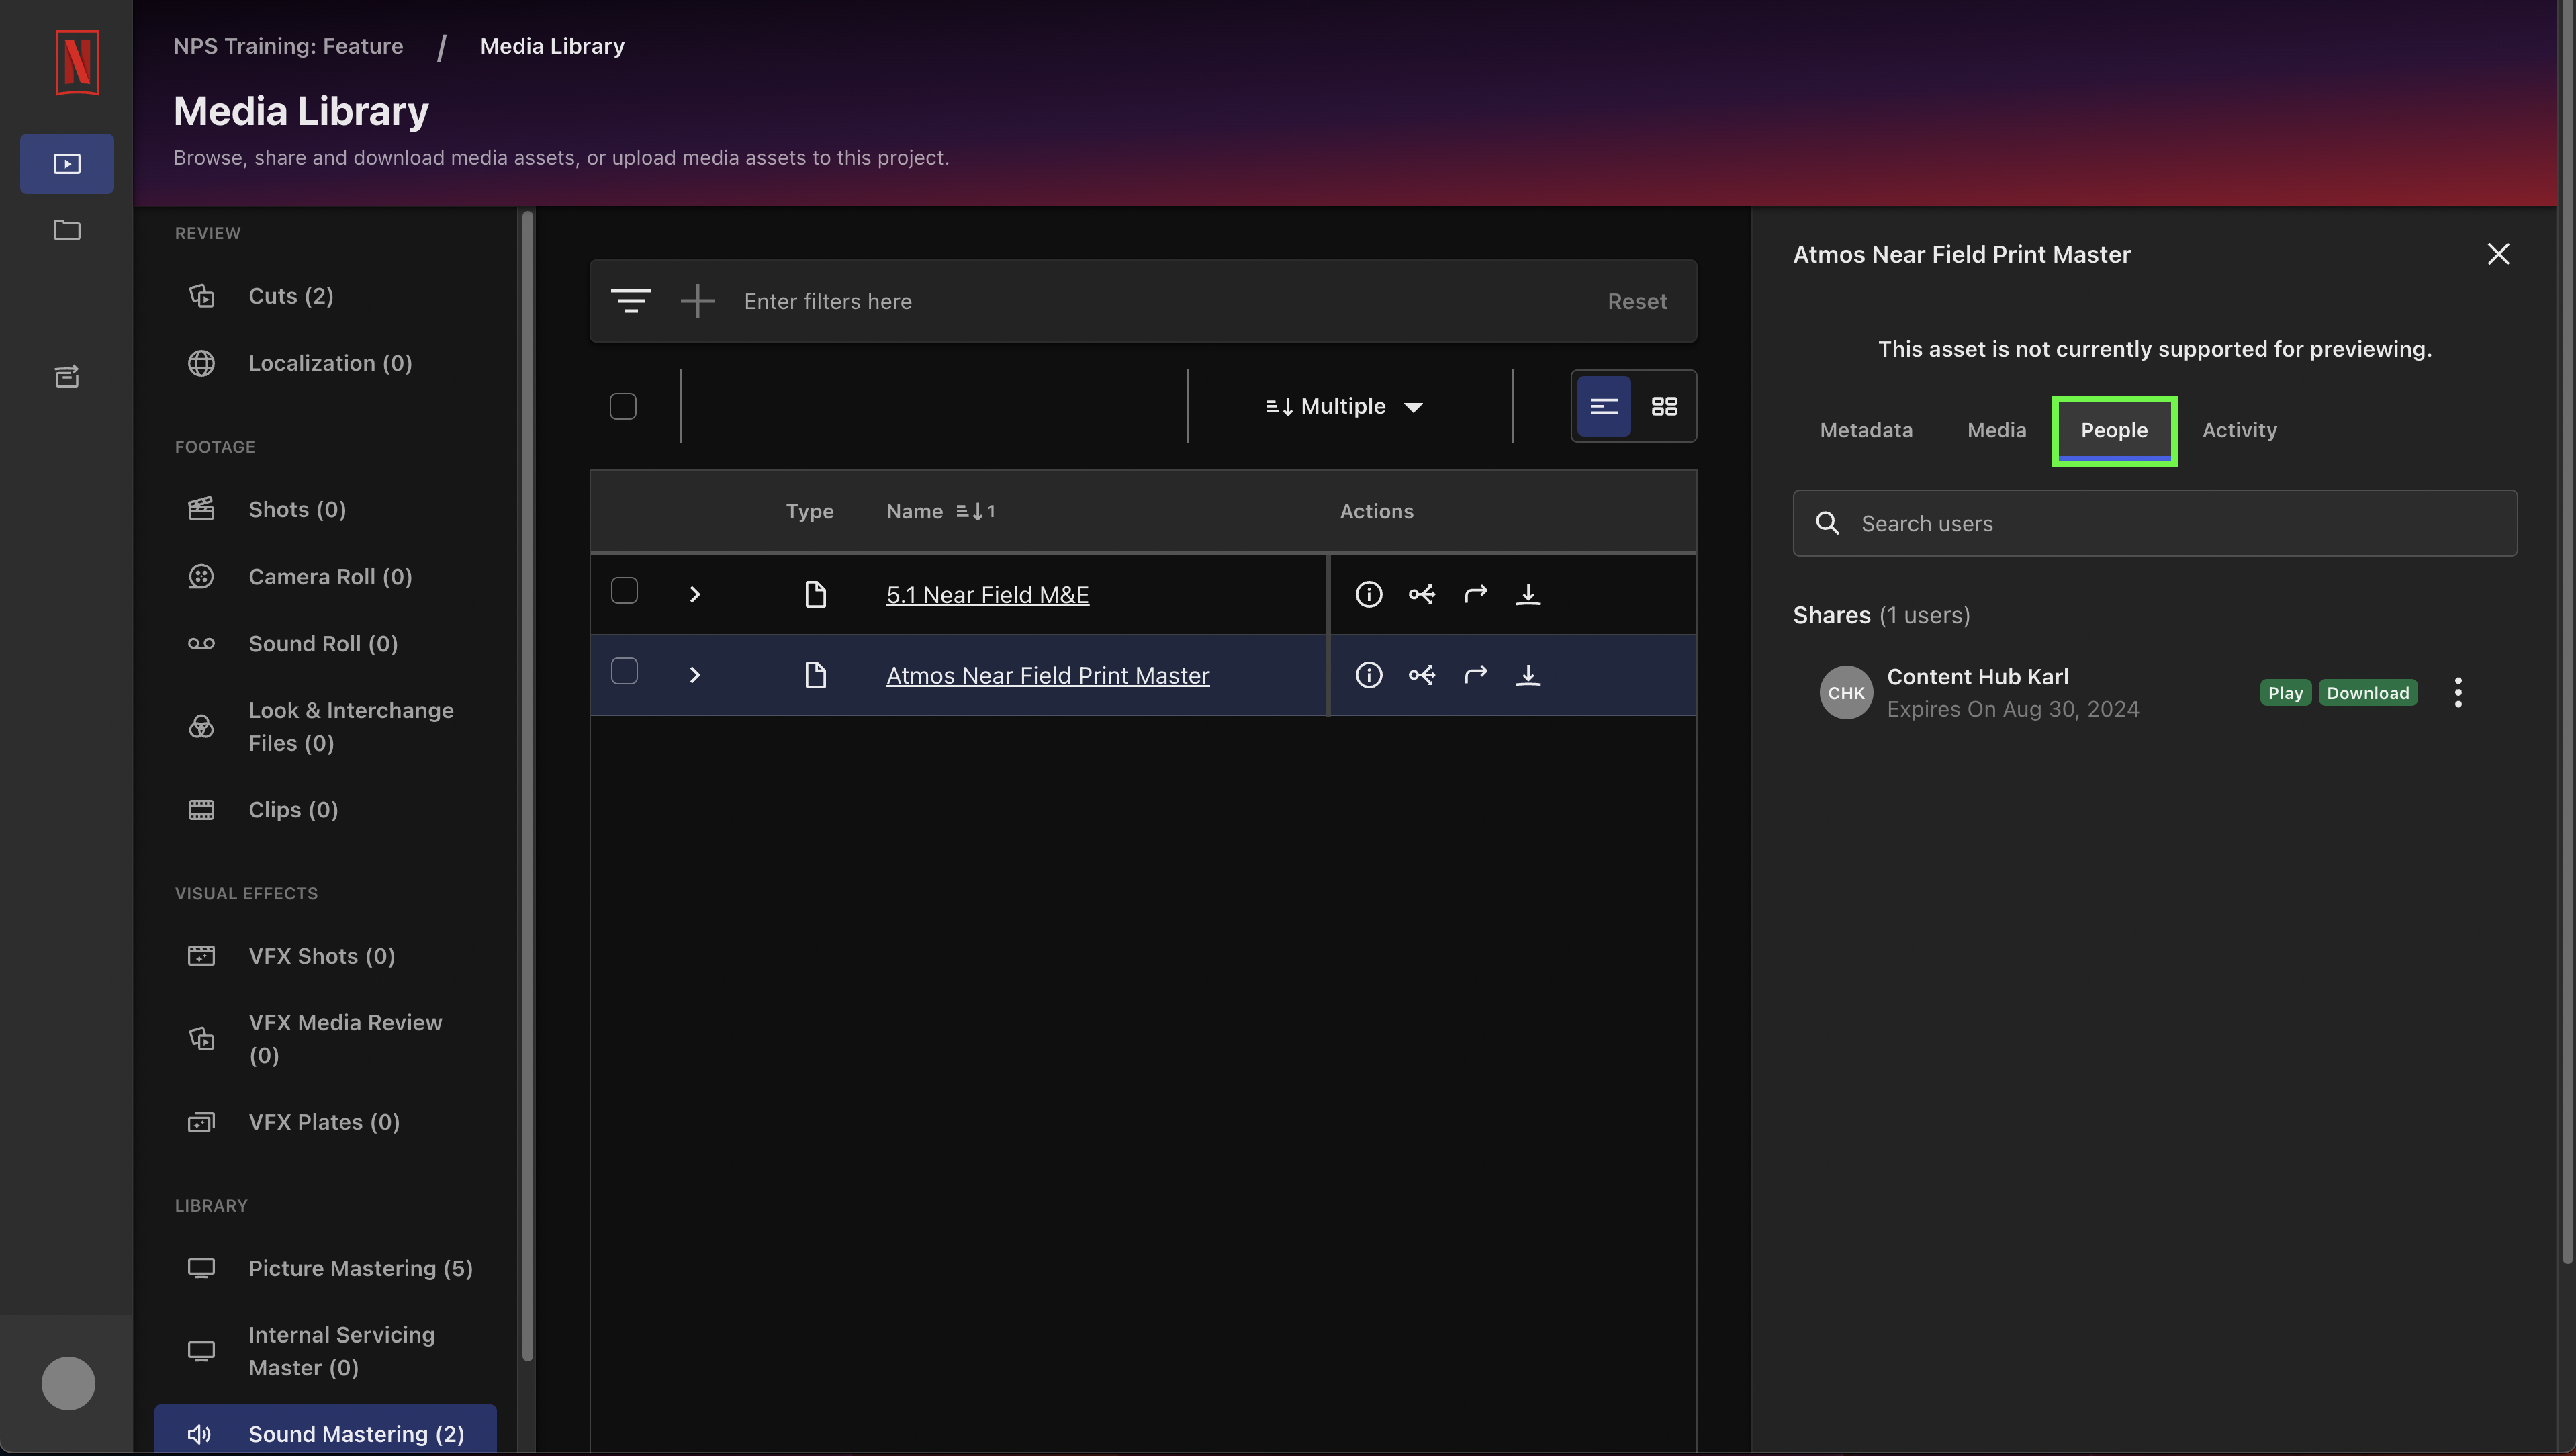
Task: Click the search magnifier icon
Action: (1827, 523)
